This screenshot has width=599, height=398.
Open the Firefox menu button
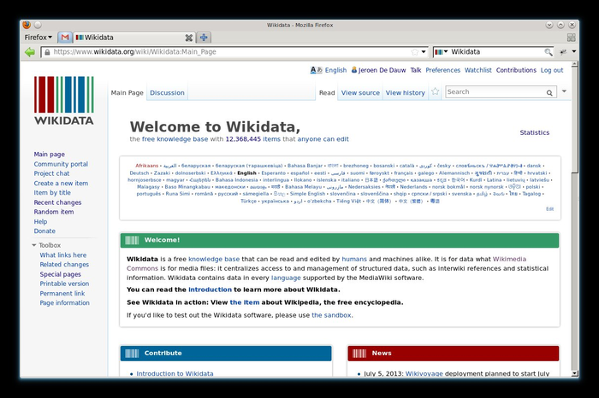pyautogui.click(x=39, y=38)
